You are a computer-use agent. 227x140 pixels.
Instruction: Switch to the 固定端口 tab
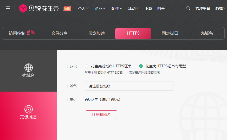(170, 33)
